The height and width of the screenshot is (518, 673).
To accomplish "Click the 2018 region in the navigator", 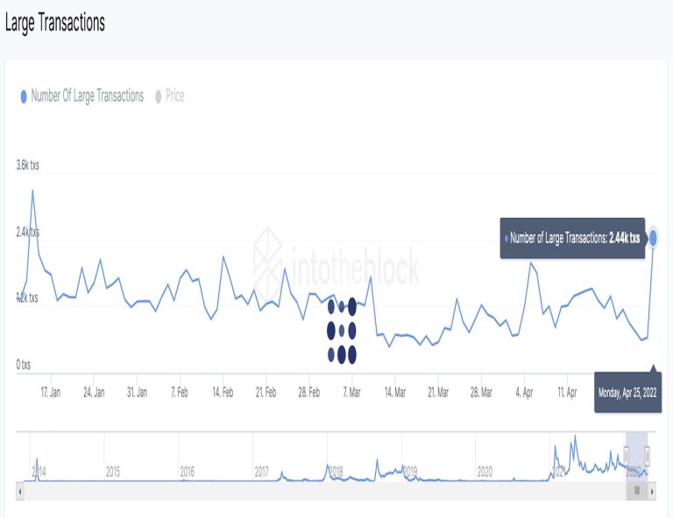I will pos(336,472).
